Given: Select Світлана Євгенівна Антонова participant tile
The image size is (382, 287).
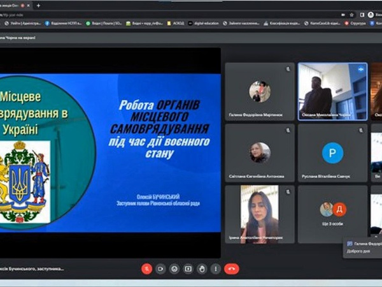Looking at the screenshot, I should tap(260, 153).
